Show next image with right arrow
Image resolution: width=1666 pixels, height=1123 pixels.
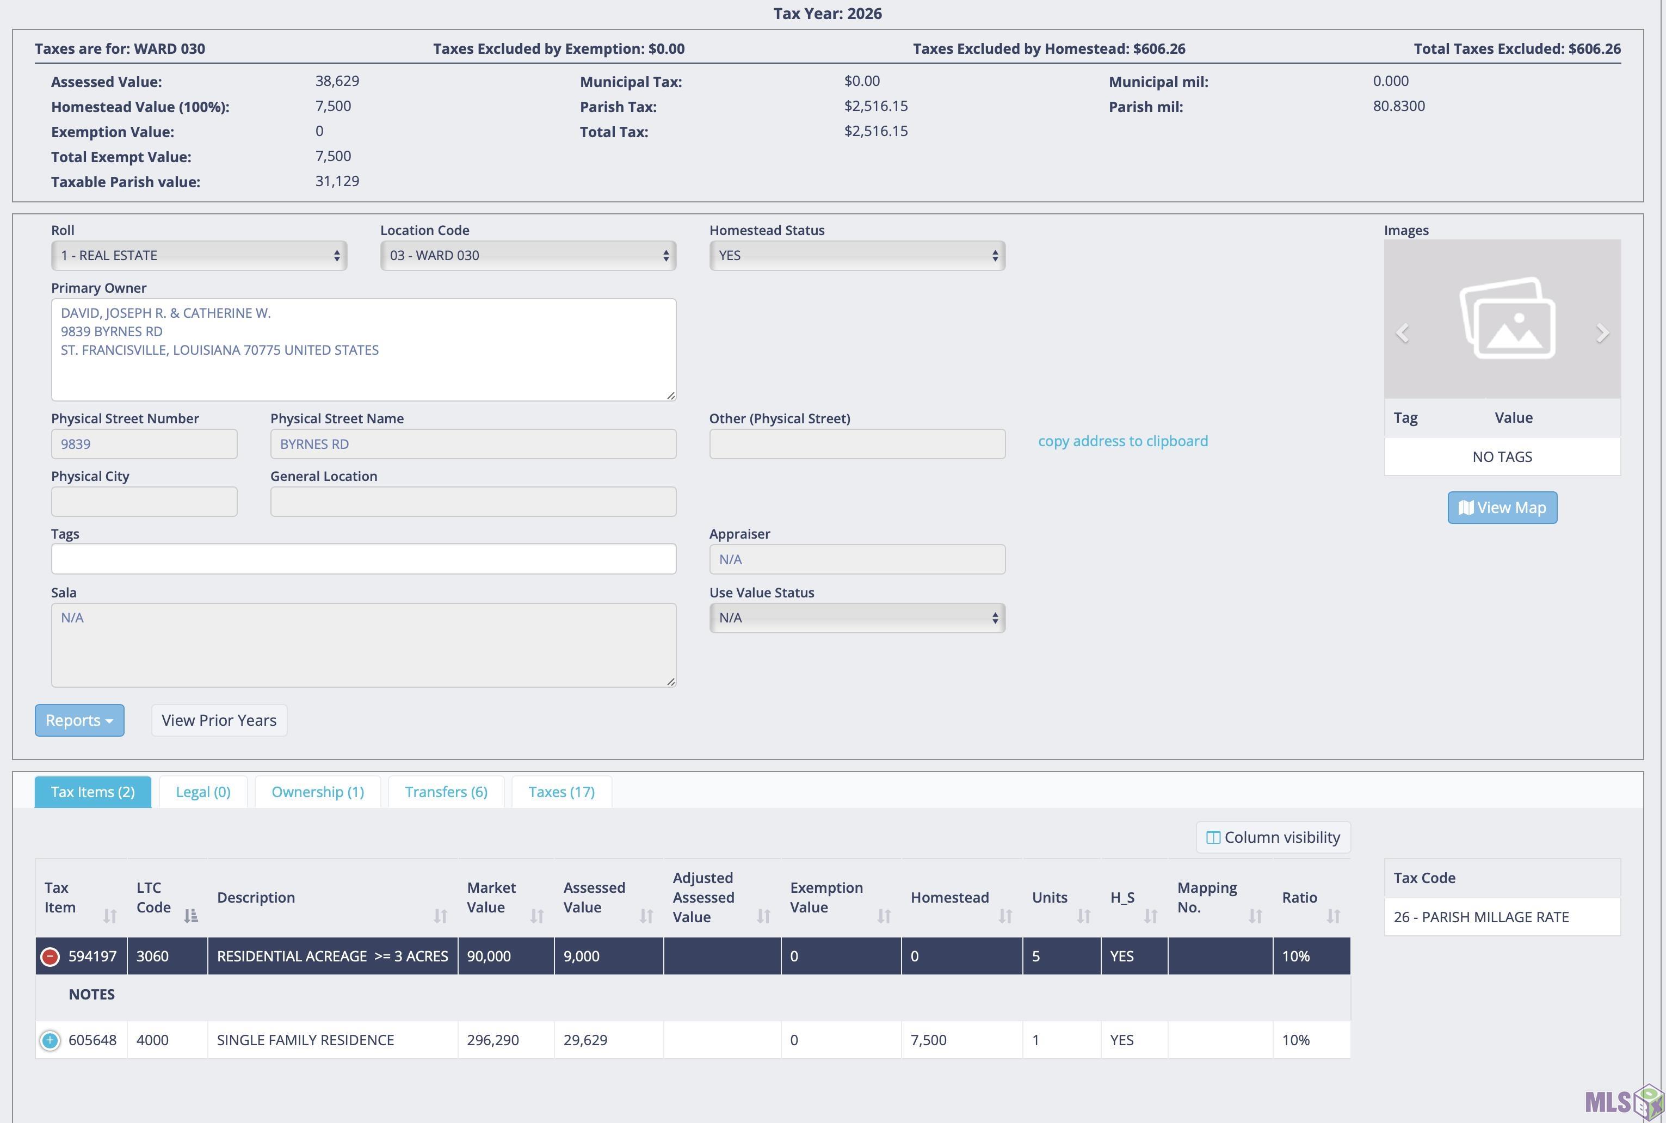[x=1602, y=333]
